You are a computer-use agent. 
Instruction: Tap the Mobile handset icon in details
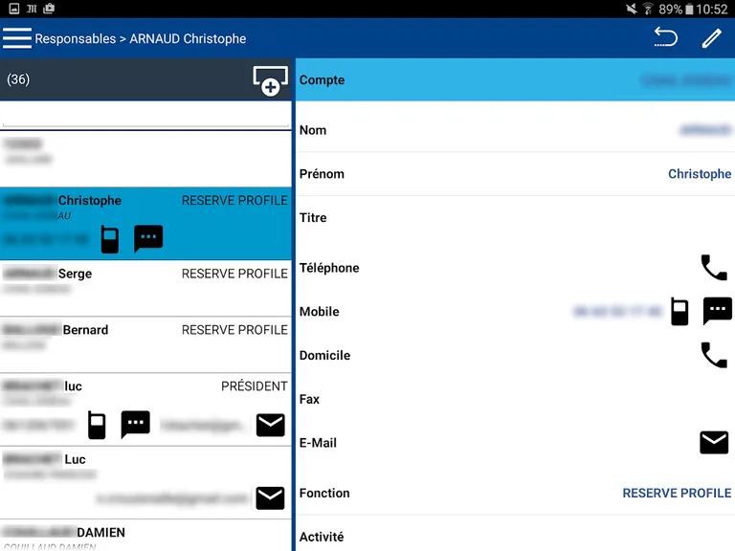(x=679, y=311)
